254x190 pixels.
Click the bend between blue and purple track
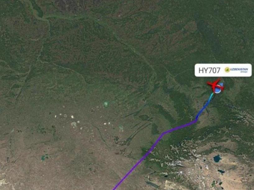196,121
